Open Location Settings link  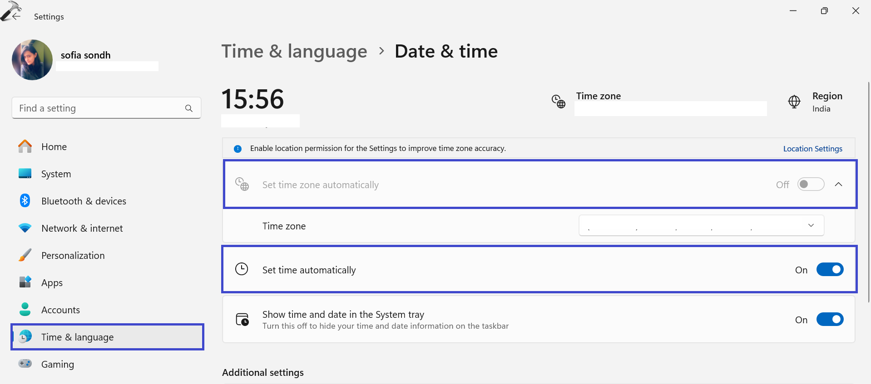click(812, 149)
